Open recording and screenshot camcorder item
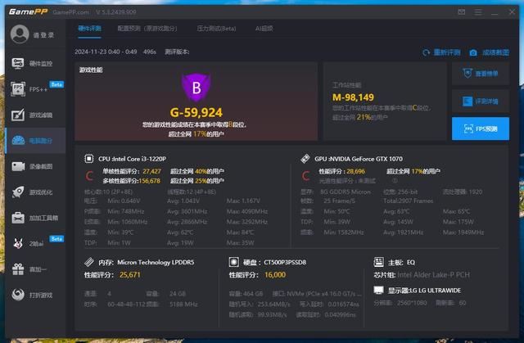 click(x=35, y=166)
